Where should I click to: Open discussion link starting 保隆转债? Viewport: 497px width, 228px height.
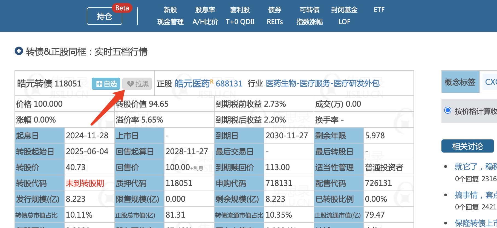tap(476, 223)
